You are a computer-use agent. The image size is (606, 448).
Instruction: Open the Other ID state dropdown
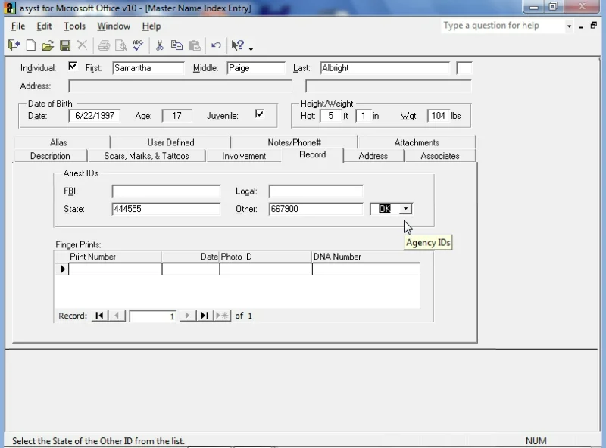(405, 209)
